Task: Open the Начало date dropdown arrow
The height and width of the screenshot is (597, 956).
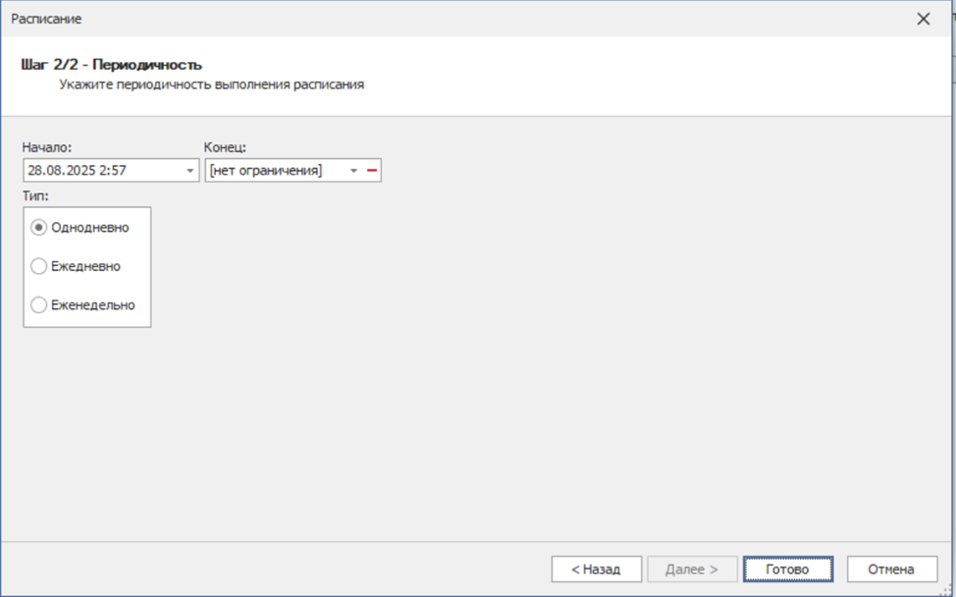Action: pyautogui.click(x=189, y=171)
